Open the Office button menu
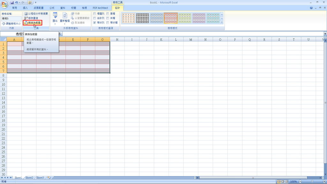The width and height of the screenshot is (327, 184). [4, 4]
